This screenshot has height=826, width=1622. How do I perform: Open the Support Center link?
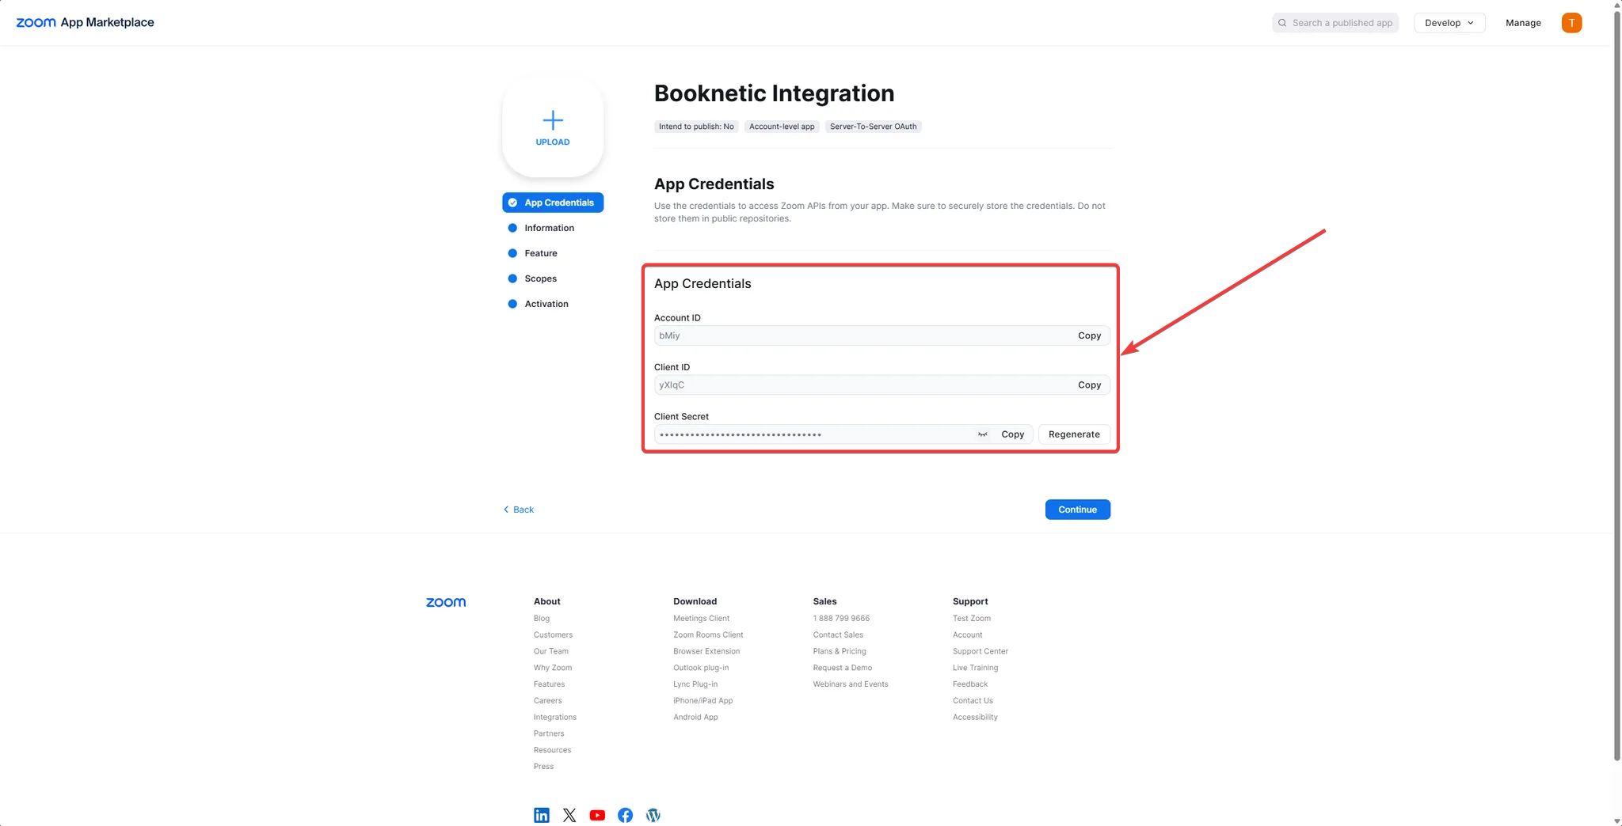(x=980, y=652)
